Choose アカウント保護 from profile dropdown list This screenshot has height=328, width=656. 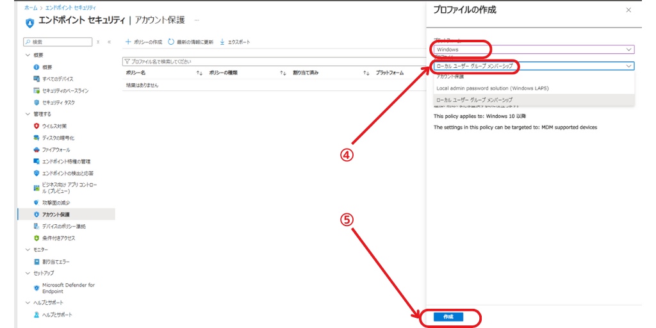534,77
